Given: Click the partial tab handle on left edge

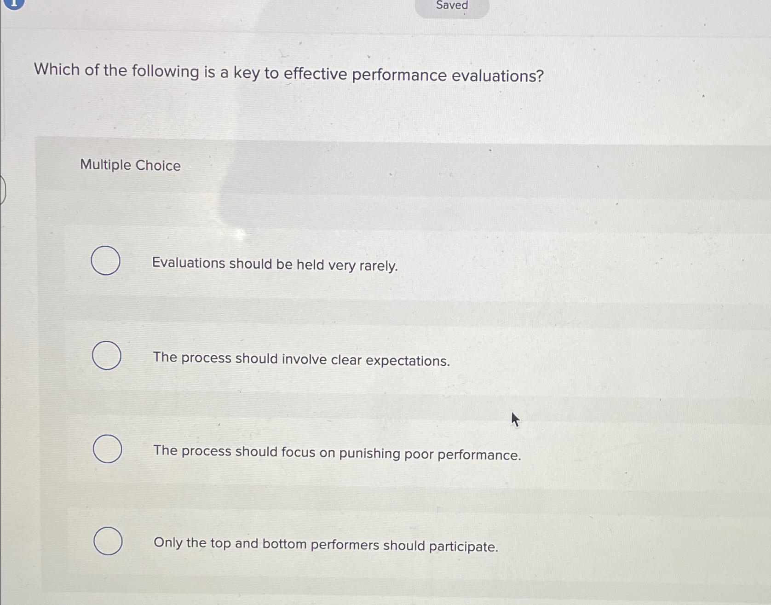Looking at the screenshot, I should (x=2, y=191).
